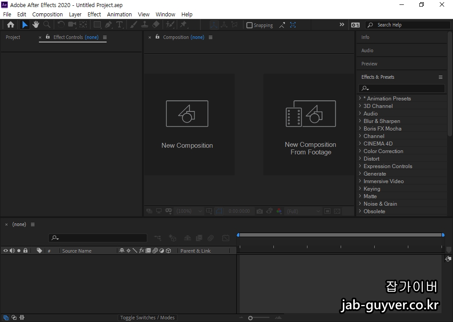Click Toggle Switches / Modes
Screen dimensions: 453x322
coord(147,318)
